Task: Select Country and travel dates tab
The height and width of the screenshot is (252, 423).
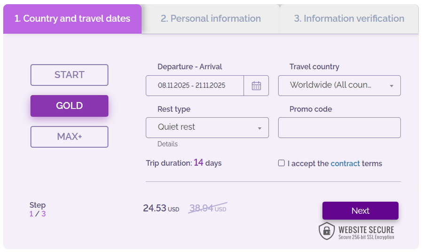Action: tap(72, 19)
